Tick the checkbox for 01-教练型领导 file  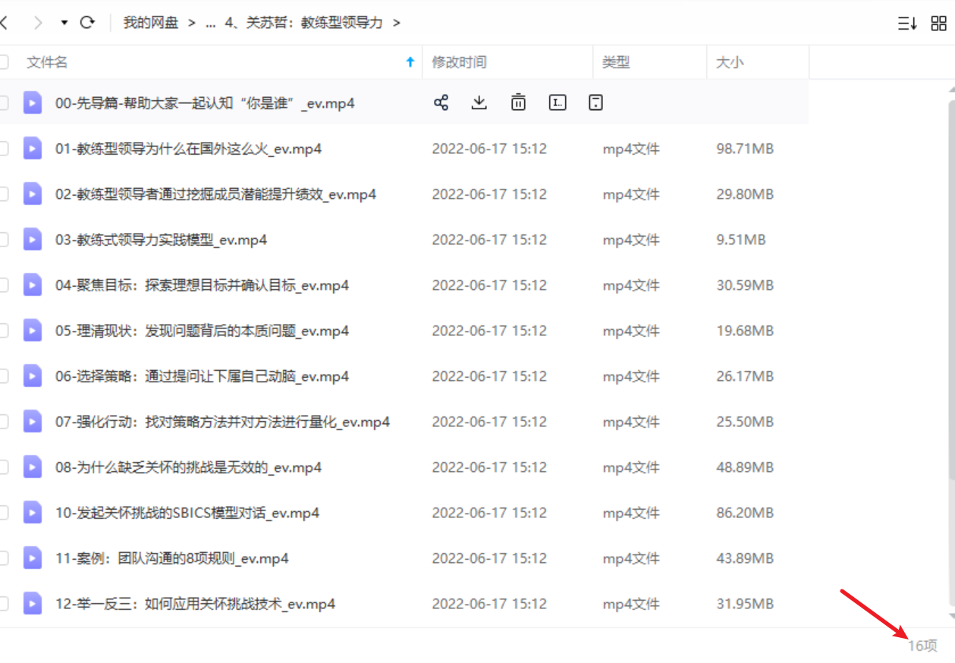3,149
